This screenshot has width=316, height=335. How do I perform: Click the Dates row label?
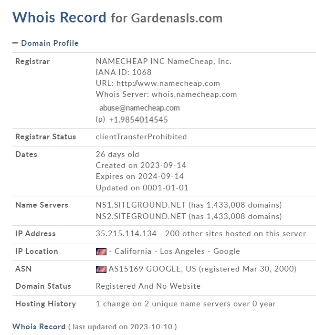click(x=26, y=154)
